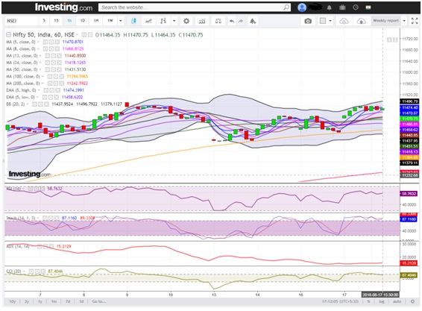
Task: Hide the MA (100, close, 0) indicator
Action: 50,77
